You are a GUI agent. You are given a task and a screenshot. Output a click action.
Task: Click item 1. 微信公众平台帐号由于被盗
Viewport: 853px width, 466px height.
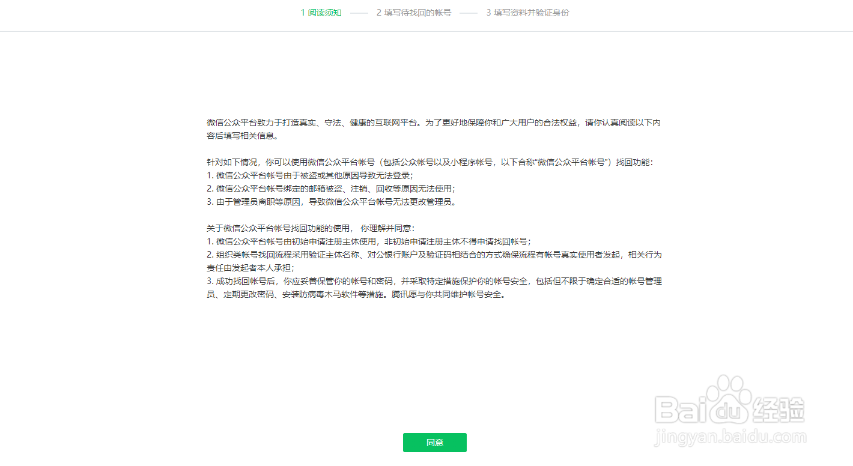click(x=310, y=175)
